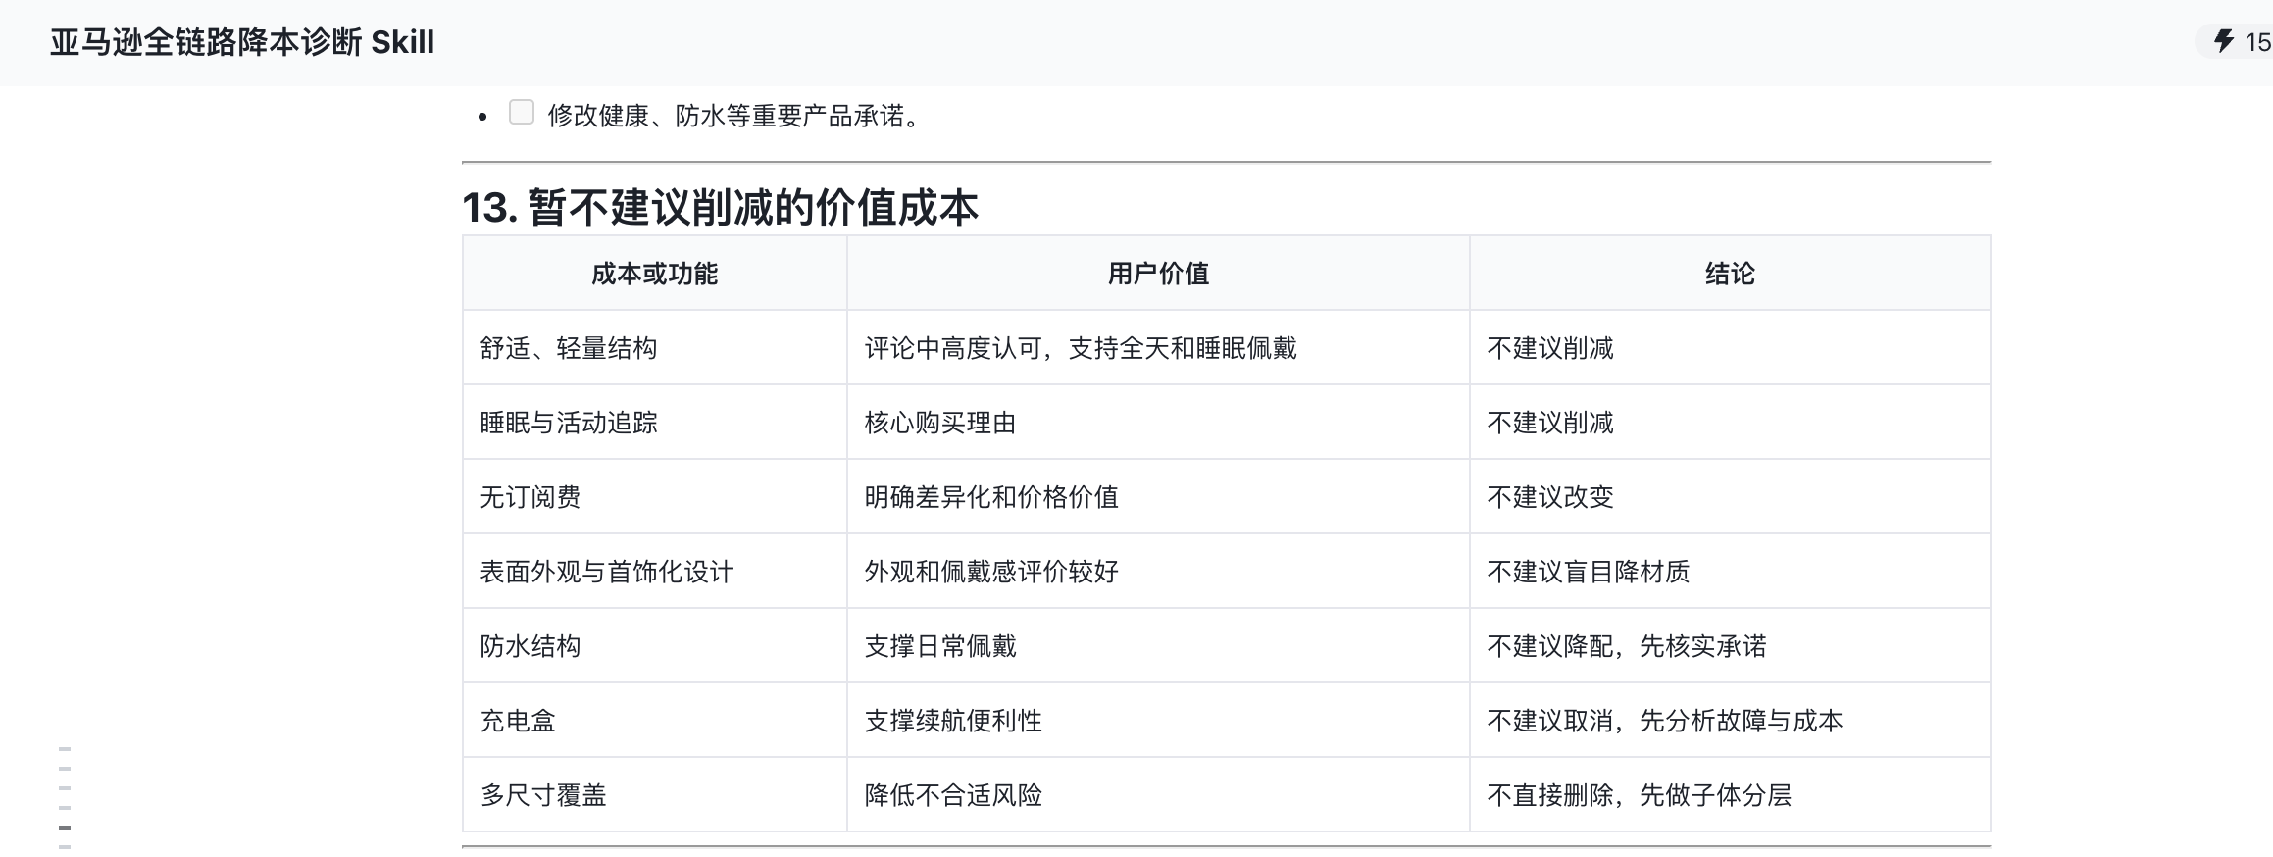Click the 不直接删除，先做子体分层 cell
Viewport: 2273px width, 857px height.
click(1730, 795)
